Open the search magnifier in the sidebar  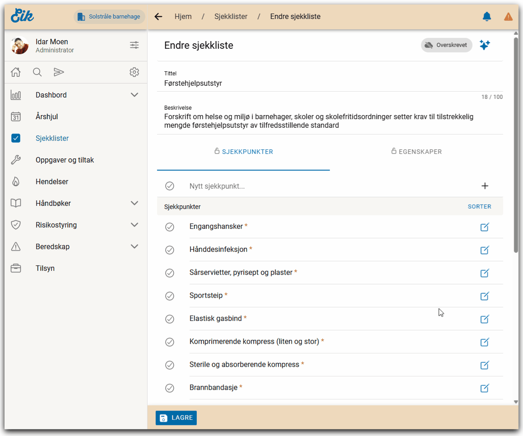[x=37, y=72]
